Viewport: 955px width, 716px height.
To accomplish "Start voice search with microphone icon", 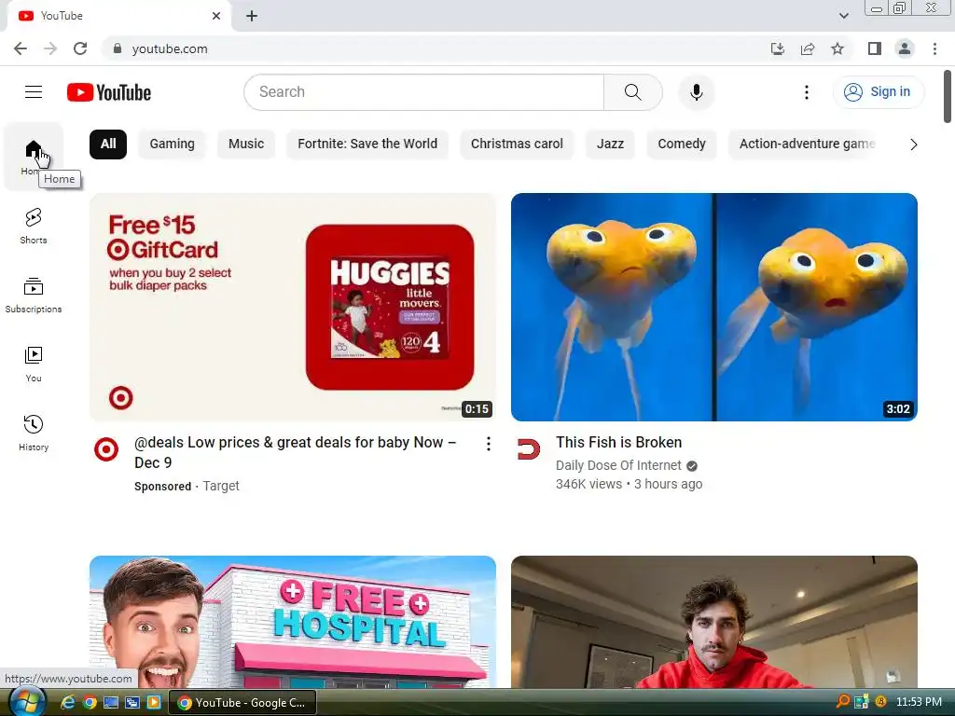I will [x=696, y=92].
